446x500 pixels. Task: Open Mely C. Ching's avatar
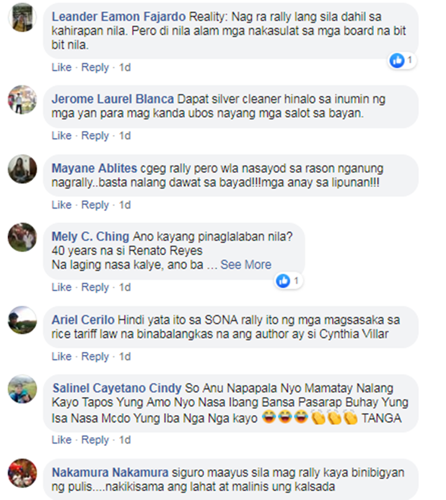tap(23, 237)
